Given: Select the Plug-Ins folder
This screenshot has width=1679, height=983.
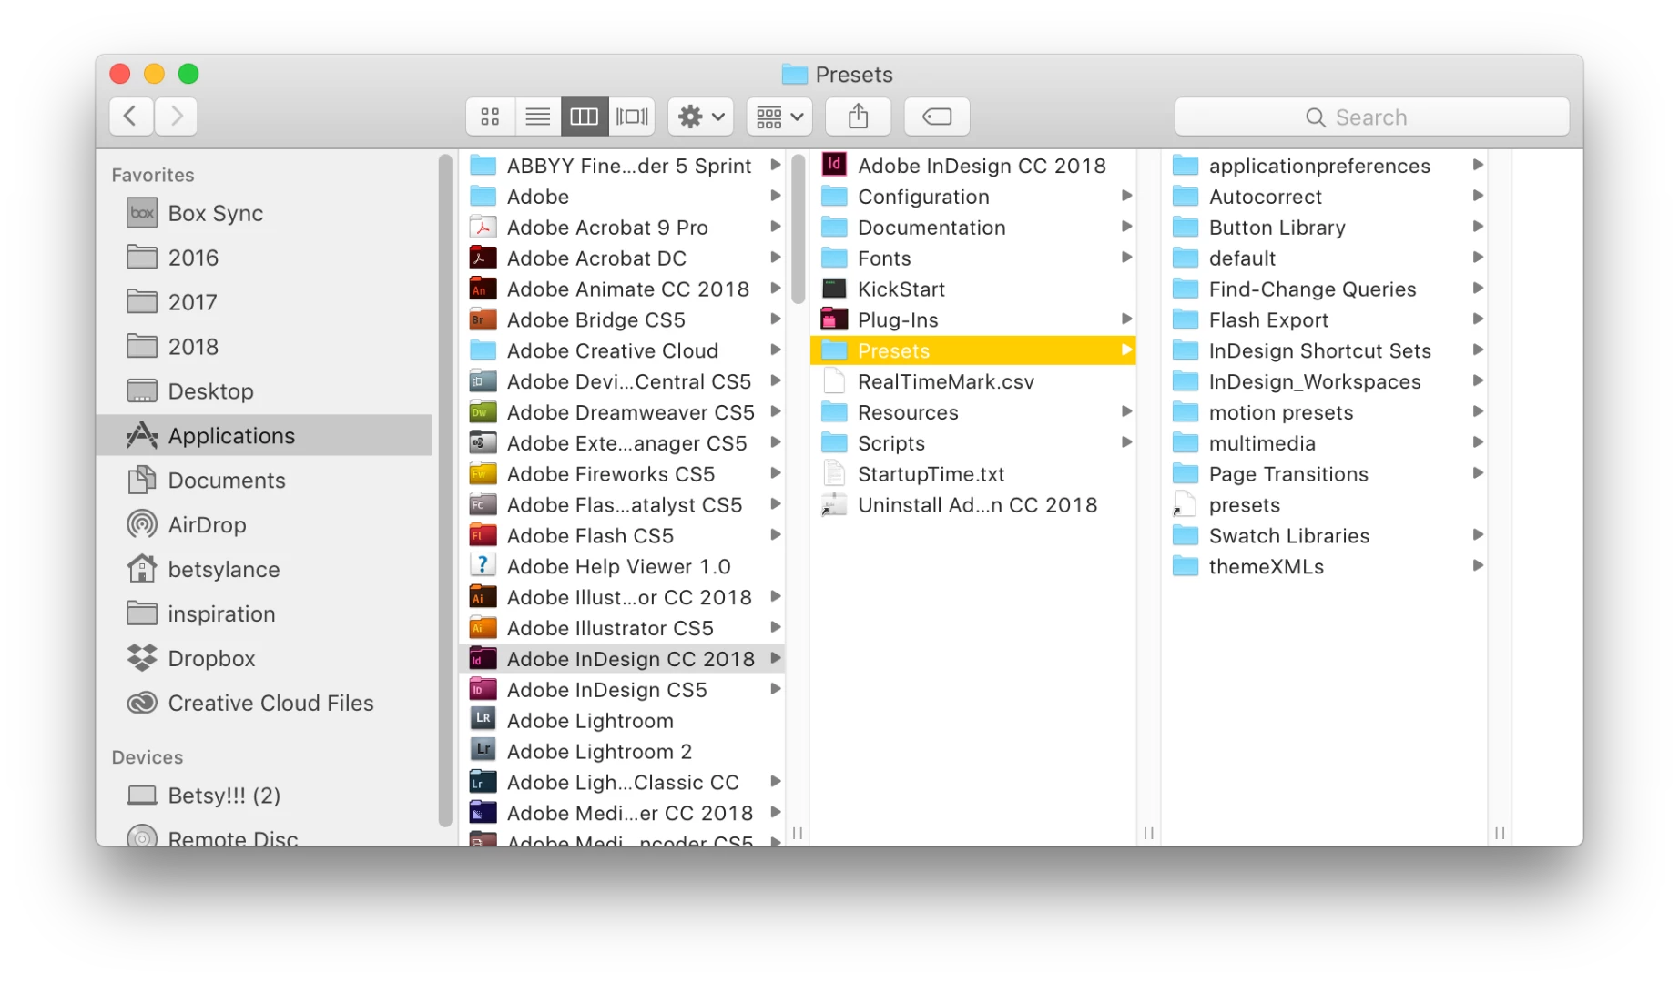Looking at the screenshot, I should (x=973, y=320).
